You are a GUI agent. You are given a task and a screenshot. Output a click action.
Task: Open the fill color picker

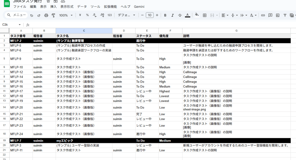[x=197, y=15]
